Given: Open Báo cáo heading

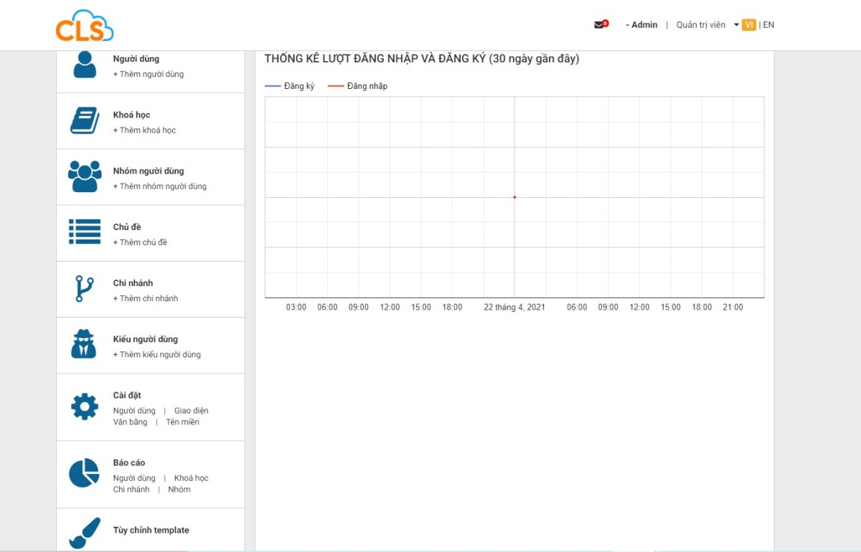Looking at the screenshot, I should [x=129, y=462].
